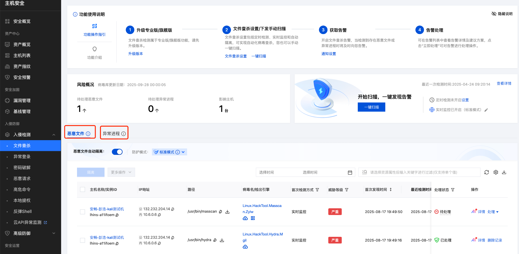The height and width of the screenshot is (254, 519).
Task: Select all rows with the header checkbox
Action: [82, 189]
